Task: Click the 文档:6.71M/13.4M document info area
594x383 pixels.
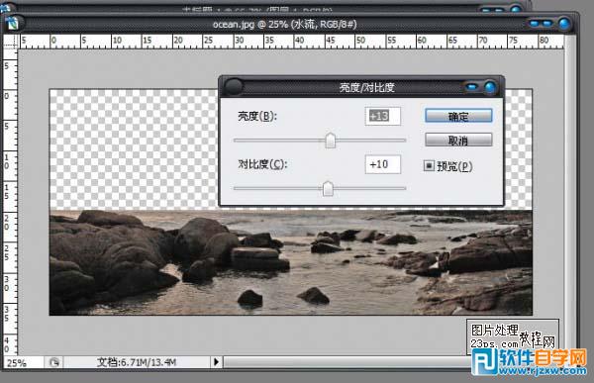Action: [x=137, y=362]
